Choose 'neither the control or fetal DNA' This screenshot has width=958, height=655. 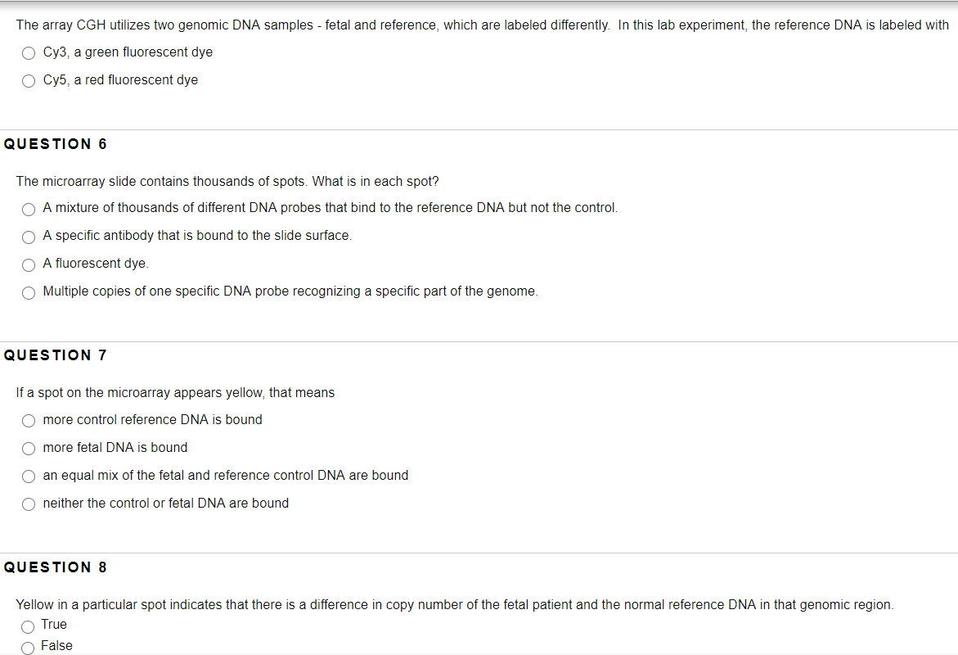coord(29,504)
